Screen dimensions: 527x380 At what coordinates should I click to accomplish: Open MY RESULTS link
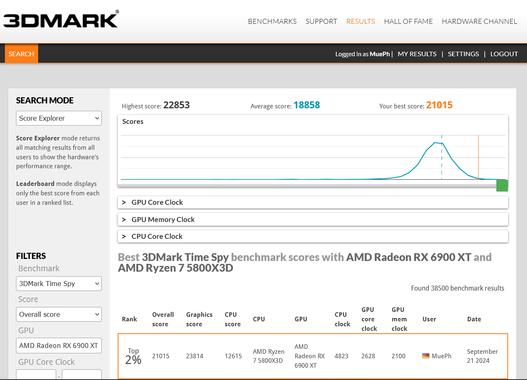coord(417,54)
